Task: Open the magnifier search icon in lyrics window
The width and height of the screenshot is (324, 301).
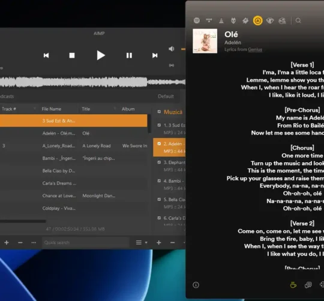Action: 298,20
